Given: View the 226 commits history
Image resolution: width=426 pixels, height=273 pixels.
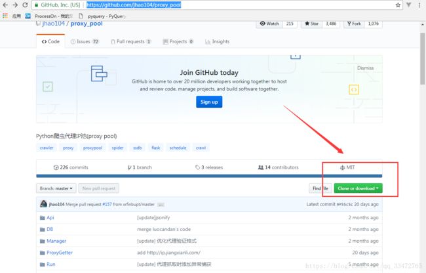Looking at the screenshot, I should (71, 167).
